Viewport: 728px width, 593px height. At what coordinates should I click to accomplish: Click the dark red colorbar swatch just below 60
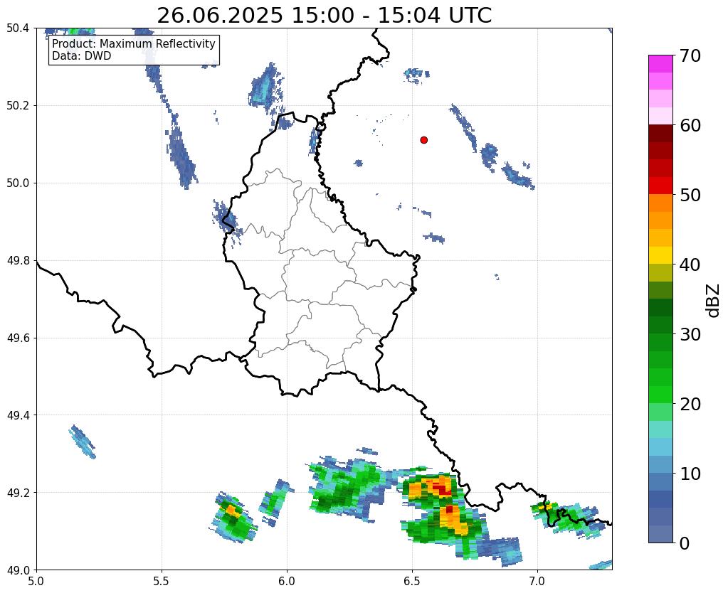(660, 134)
